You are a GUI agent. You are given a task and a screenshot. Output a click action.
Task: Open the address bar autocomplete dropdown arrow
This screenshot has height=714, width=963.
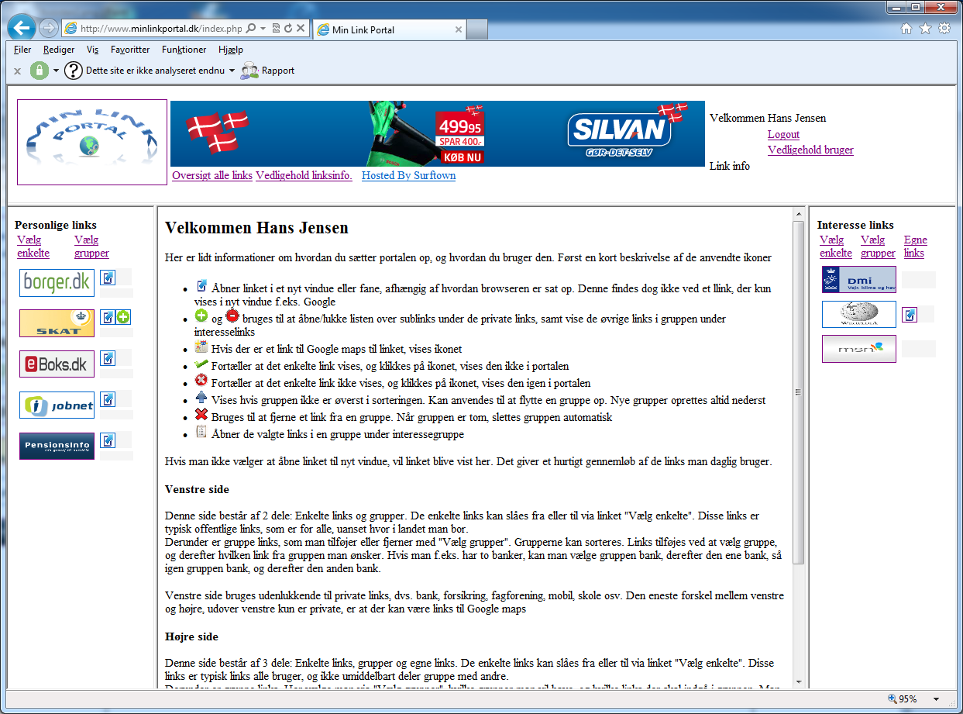[x=263, y=29]
